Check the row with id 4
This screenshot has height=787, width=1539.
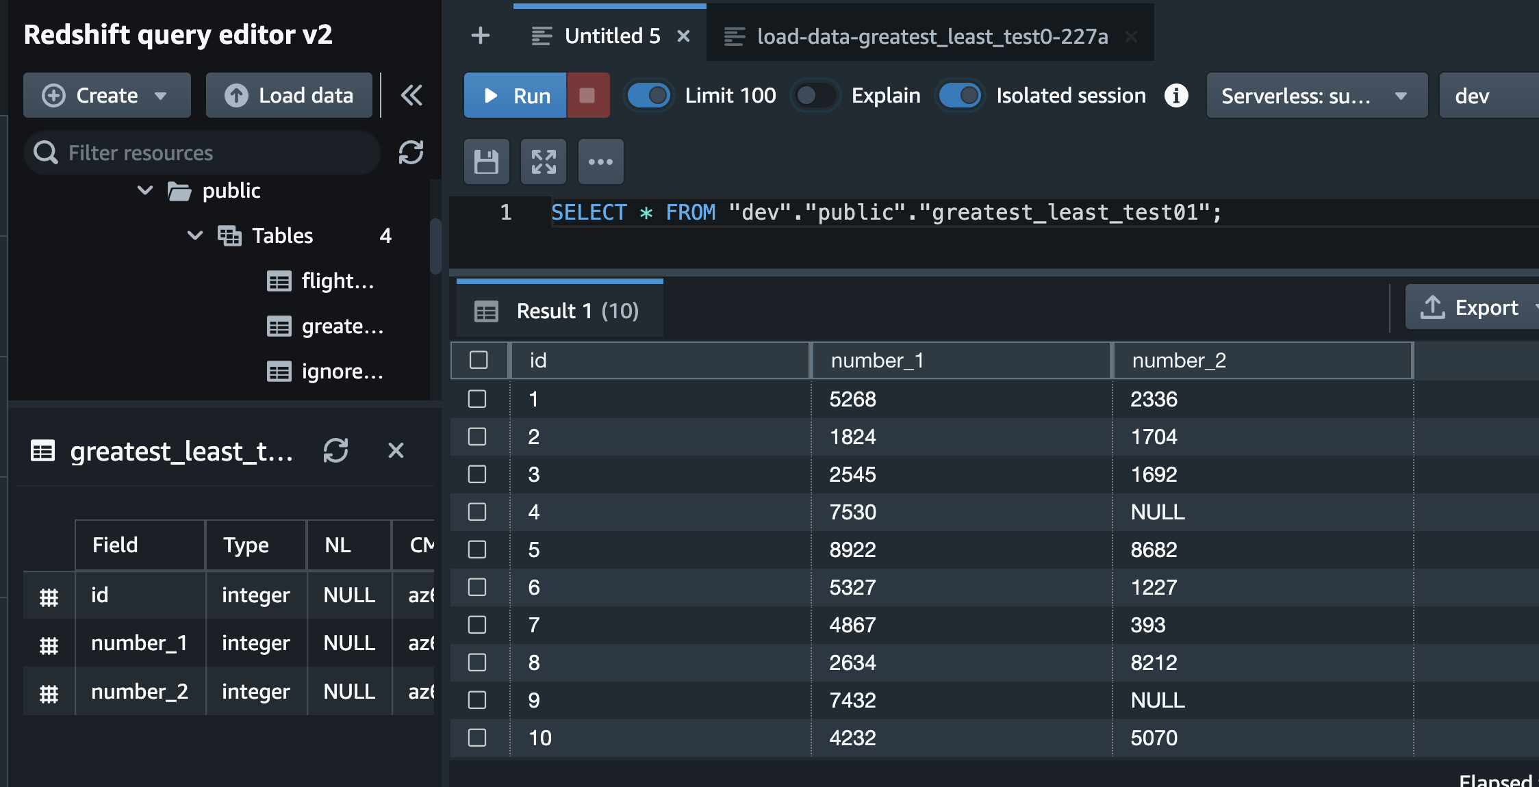tap(477, 512)
